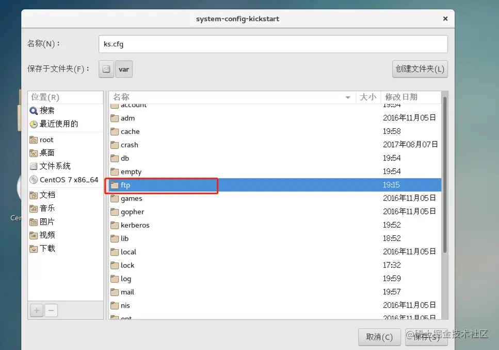Click the 17:32 time of lock
499x350 pixels.
tap(392, 265)
